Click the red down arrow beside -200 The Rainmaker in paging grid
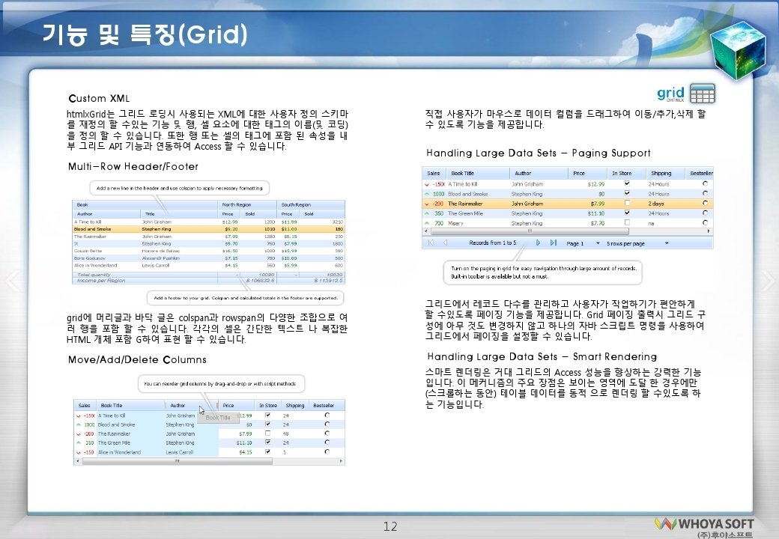The image size is (779, 539). pos(428,204)
